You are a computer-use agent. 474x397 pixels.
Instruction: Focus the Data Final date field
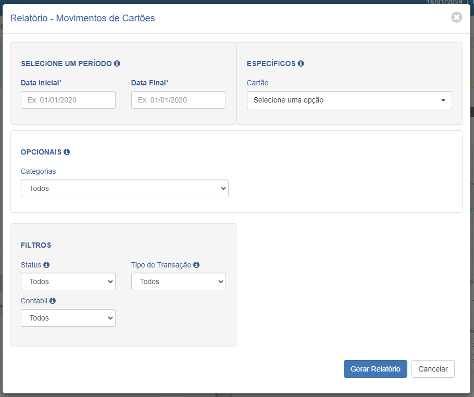pyautogui.click(x=178, y=100)
